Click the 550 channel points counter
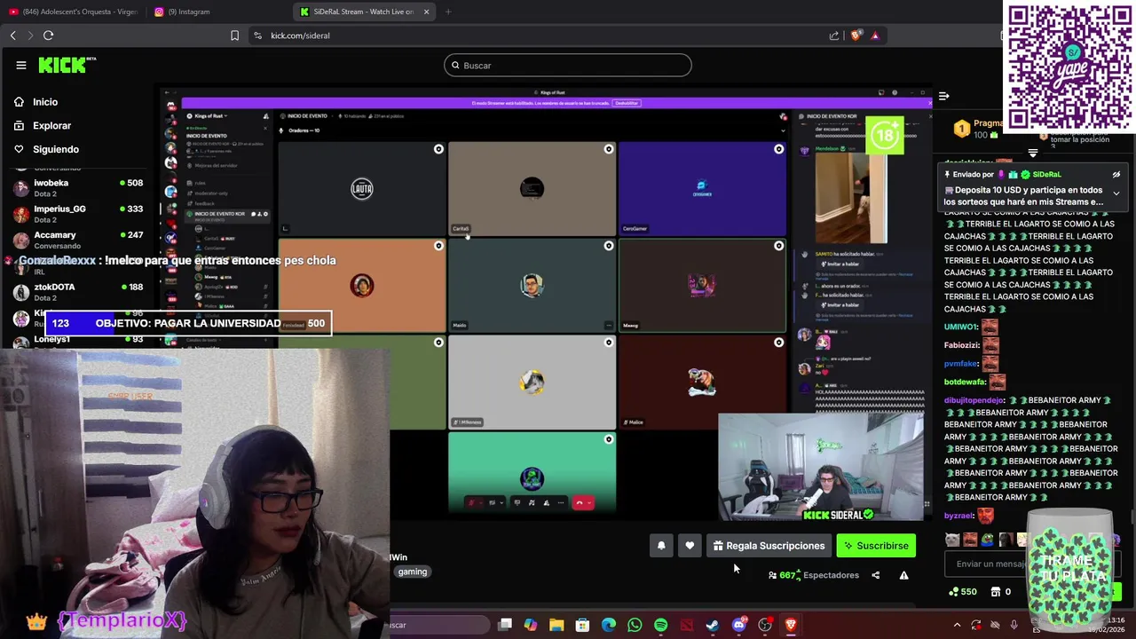Image resolution: width=1136 pixels, height=639 pixels. point(963,592)
